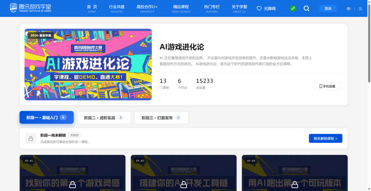Click the 2026·夏季学期 badge on banner
371x191 pixels.
[x=41, y=35]
